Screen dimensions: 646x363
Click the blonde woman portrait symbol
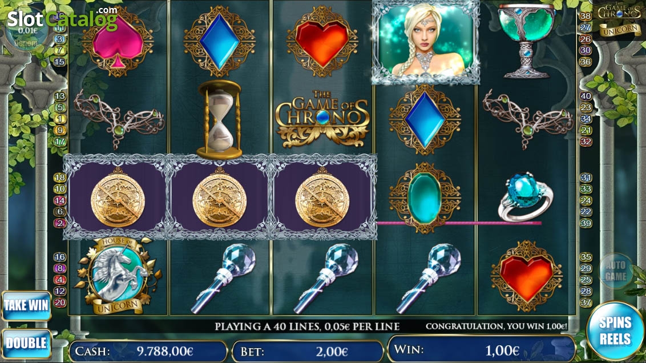(426, 42)
